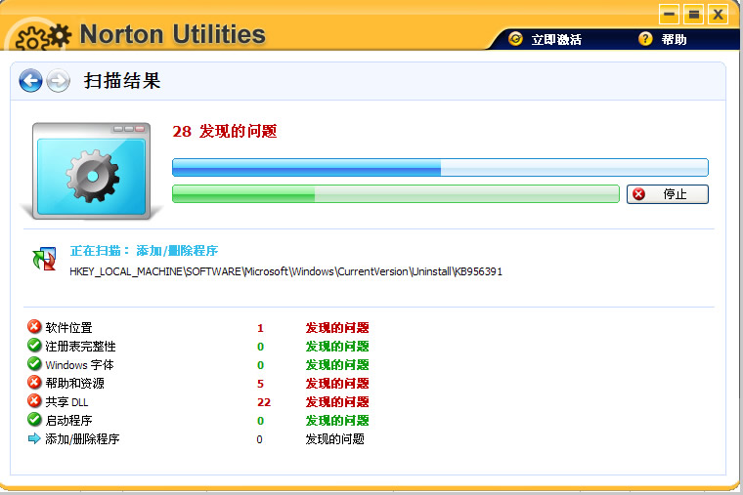This screenshot has width=743, height=495.
Task: Click the grey forward arrow button
Action: coord(59,80)
